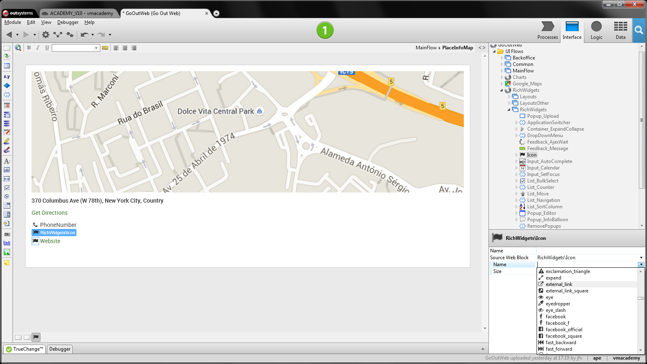Click the undo arrow in the toolbar
The image size is (647, 364).
tap(84, 35)
